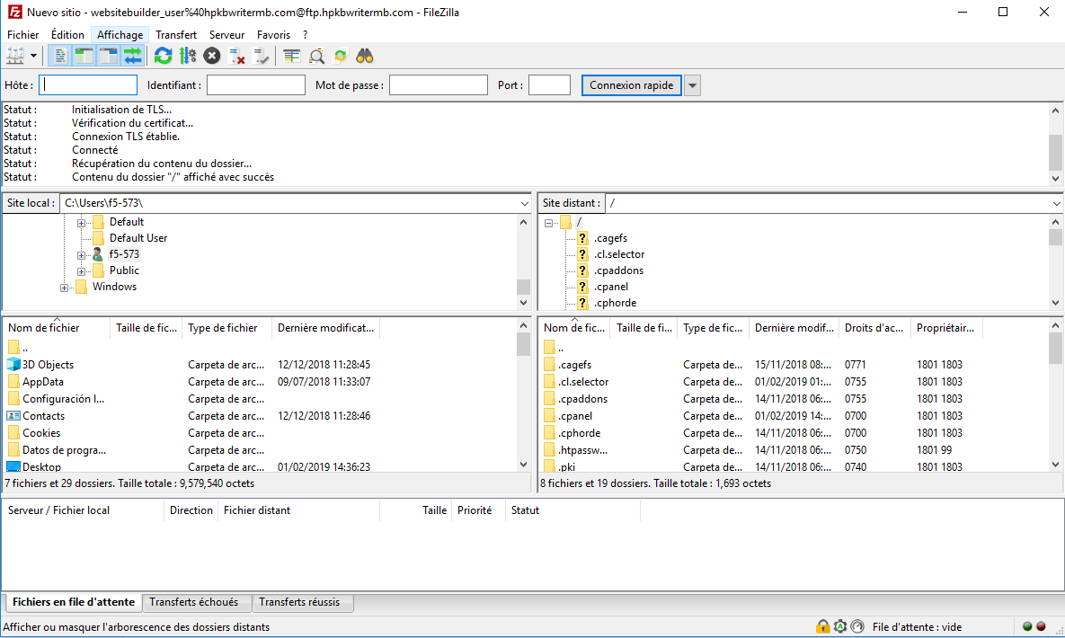Open the quick connect history dropdown
1065x638 pixels.
692,85
